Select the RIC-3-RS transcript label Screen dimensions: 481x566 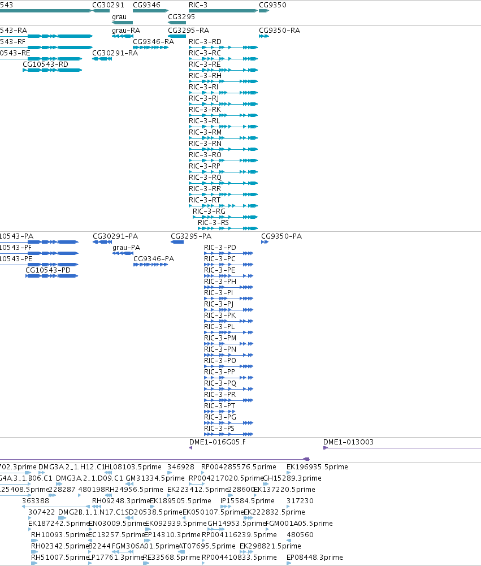coord(213,223)
